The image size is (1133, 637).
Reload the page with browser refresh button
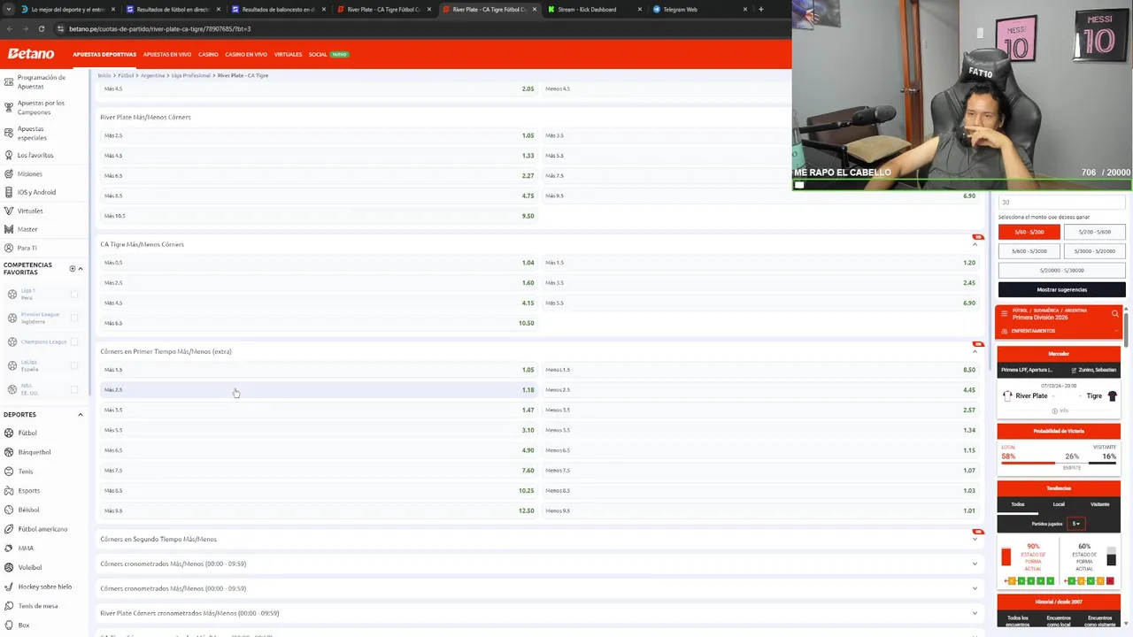coord(42,28)
